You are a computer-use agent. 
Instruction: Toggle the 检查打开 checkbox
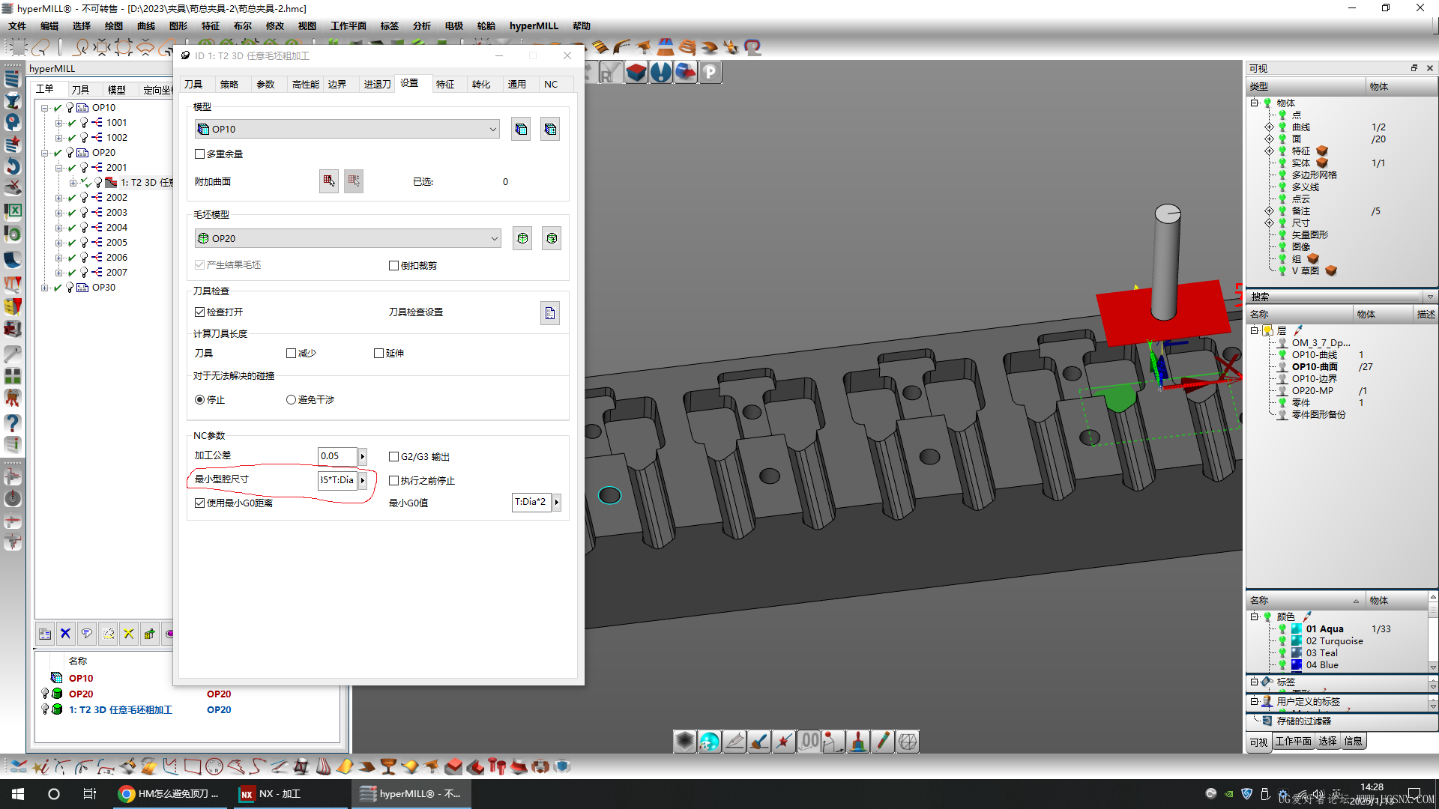(x=199, y=312)
